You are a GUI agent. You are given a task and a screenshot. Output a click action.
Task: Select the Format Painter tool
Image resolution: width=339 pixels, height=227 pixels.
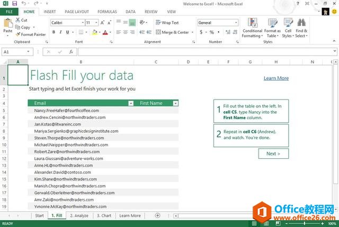[x=32, y=34]
